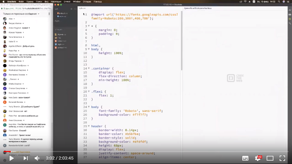Collapse the header CSS rule block
The image size is (292, 164).
click(89, 126)
